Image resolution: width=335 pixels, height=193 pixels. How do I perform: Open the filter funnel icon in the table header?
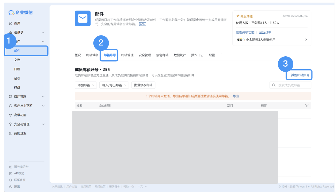(307, 105)
